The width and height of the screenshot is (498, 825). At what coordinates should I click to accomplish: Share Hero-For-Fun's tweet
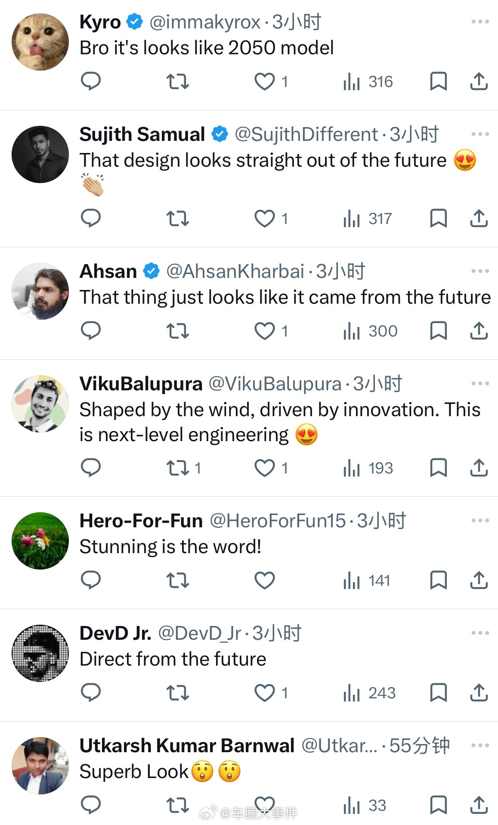coord(479,580)
